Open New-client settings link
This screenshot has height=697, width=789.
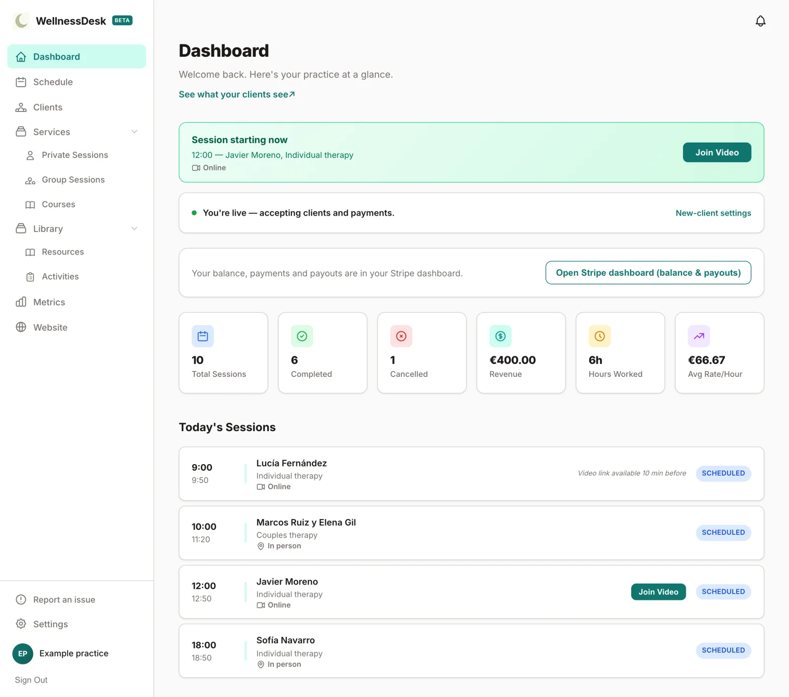[713, 213]
